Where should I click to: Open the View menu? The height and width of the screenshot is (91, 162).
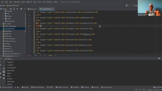[x=11, y=2]
